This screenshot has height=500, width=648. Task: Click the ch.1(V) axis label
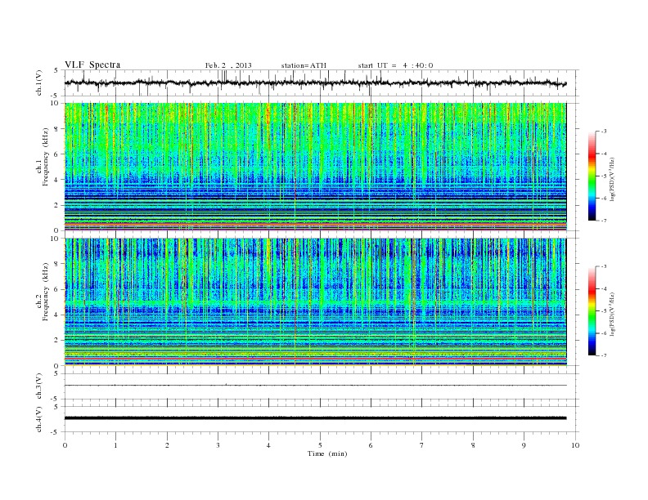(39, 83)
